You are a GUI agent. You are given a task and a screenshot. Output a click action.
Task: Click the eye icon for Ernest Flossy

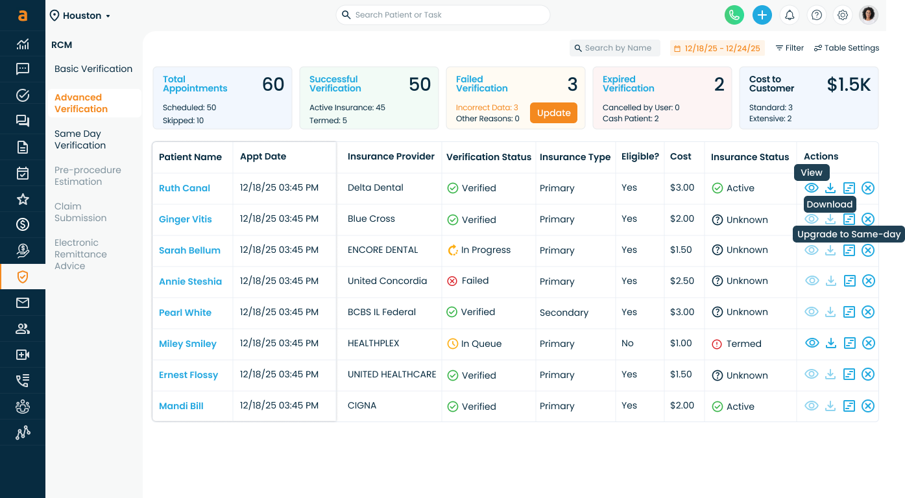(812, 374)
